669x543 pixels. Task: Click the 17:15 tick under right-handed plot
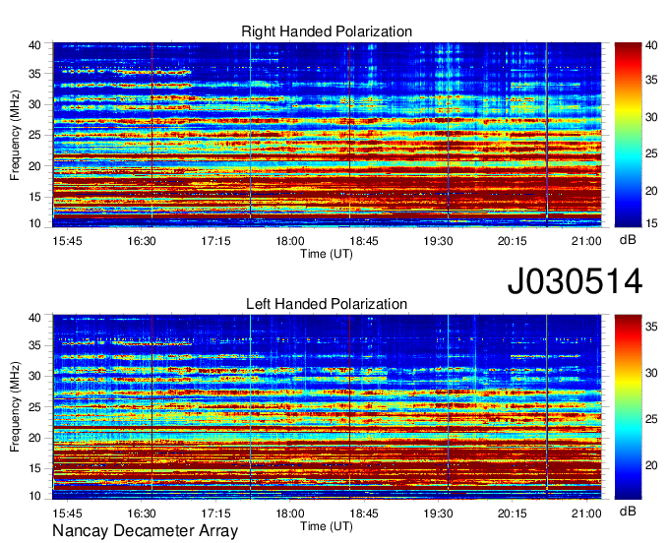click(x=215, y=241)
